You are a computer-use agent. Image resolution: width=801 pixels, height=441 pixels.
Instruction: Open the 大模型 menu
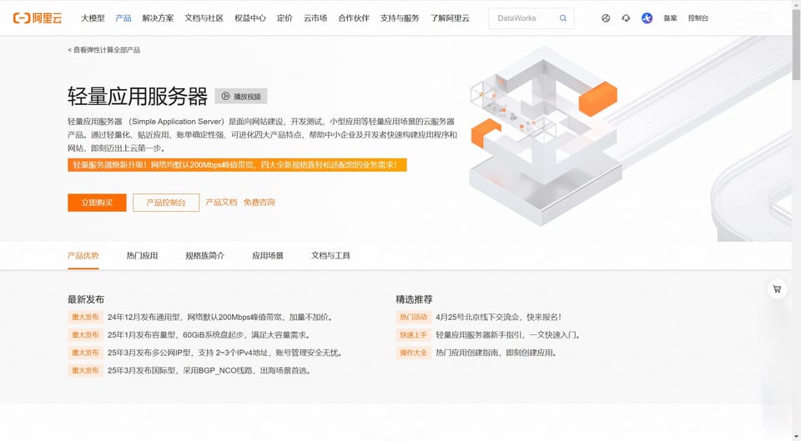[93, 18]
